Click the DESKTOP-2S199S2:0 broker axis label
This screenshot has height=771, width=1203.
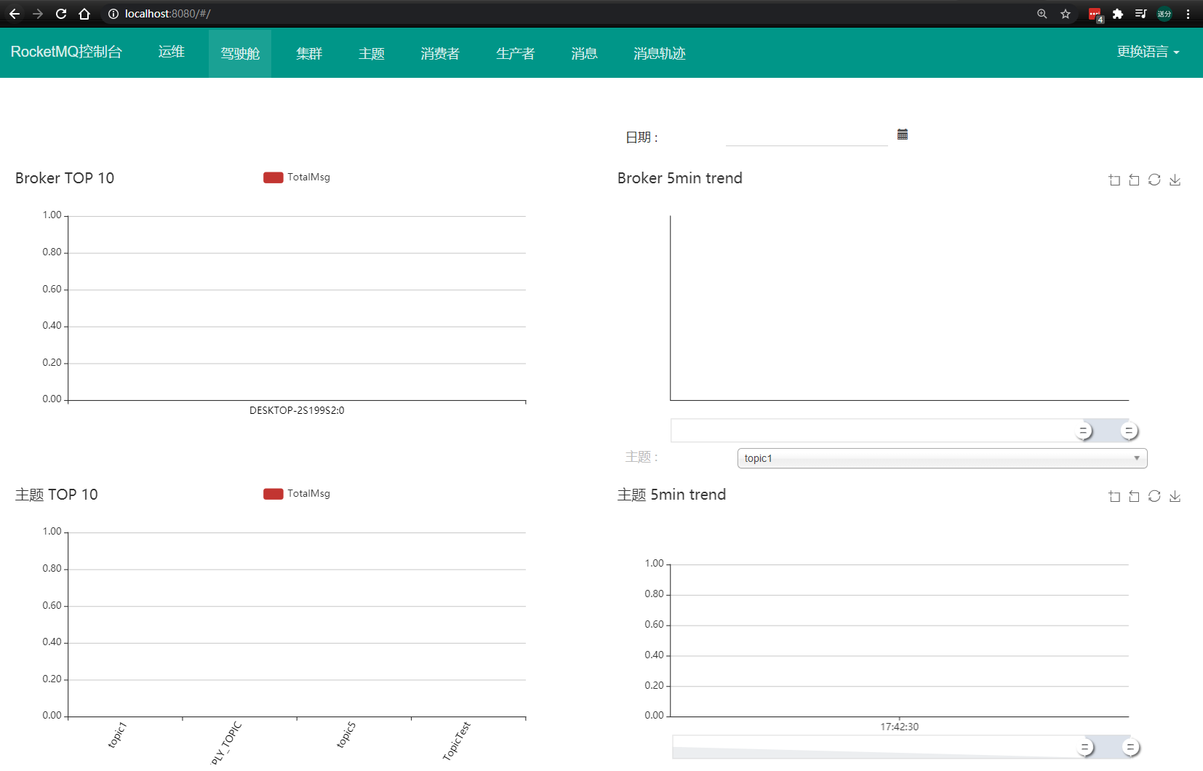(x=297, y=410)
